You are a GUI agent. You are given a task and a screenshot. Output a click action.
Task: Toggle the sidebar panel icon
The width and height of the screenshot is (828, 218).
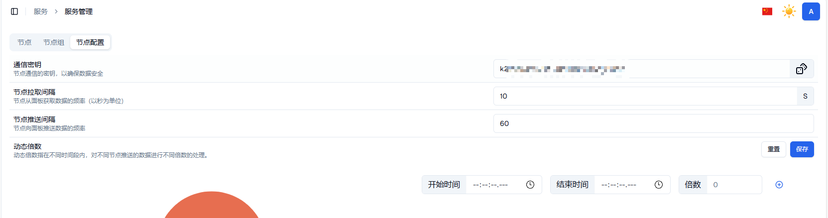(x=14, y=11)
